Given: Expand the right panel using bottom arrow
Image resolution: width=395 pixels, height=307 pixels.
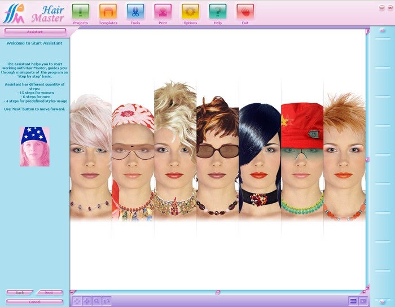Looking at the screenshot, I should click(383, 302).
